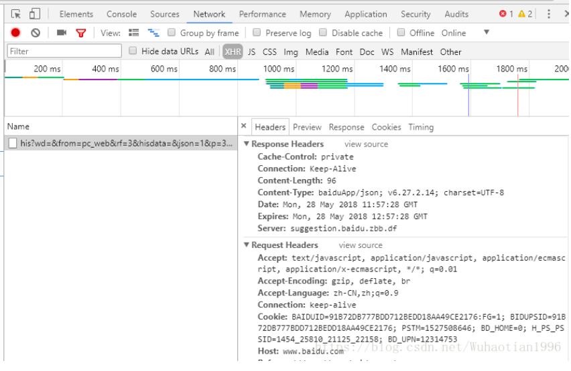
Task: Click the Online throttling label
Action: point(453,33)
